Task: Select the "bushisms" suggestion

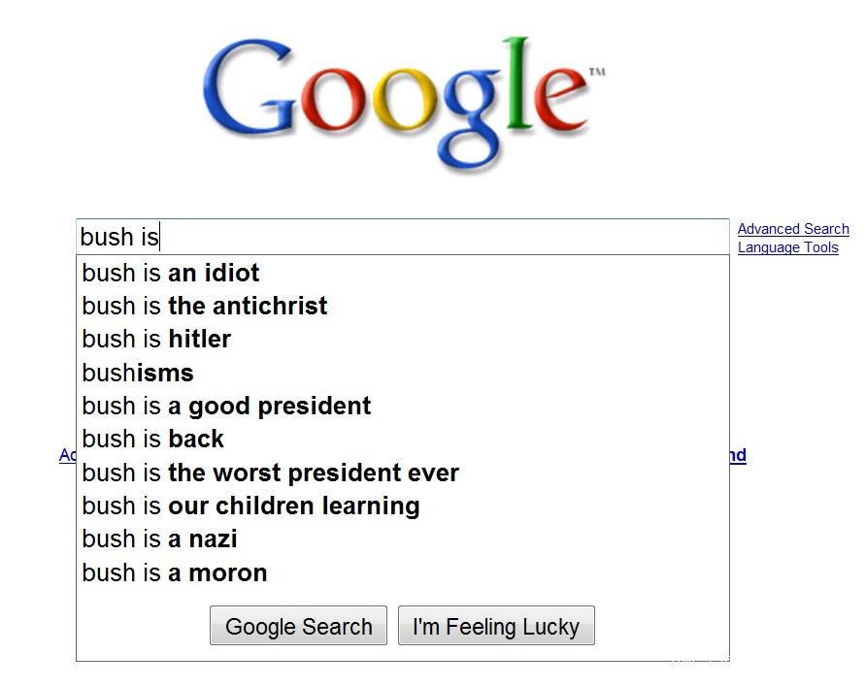Action: 403,373
